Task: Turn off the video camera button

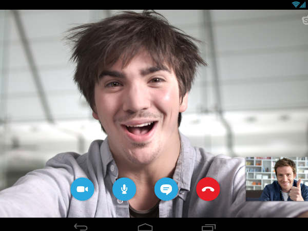Action: pyautogui.click(x=82, y=189)
